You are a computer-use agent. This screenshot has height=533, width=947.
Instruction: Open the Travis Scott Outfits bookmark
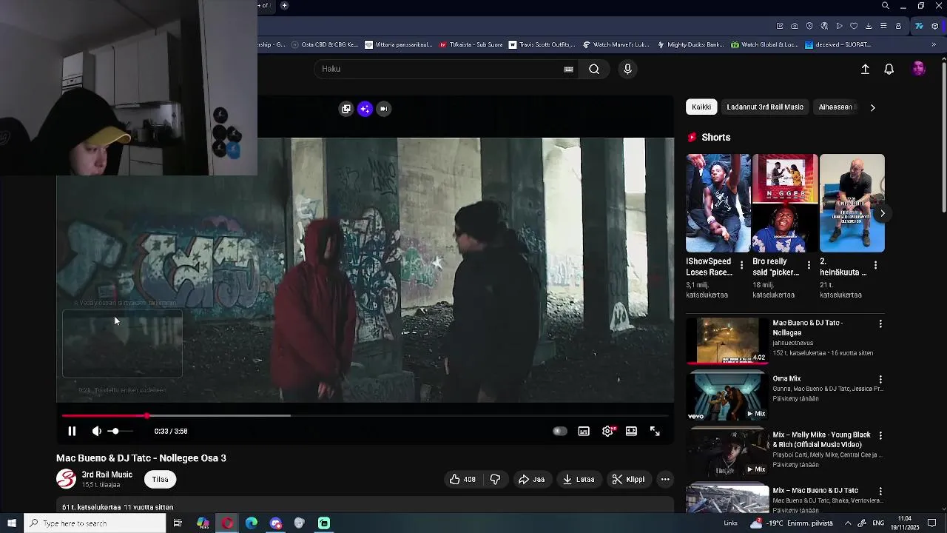[546, 44]
